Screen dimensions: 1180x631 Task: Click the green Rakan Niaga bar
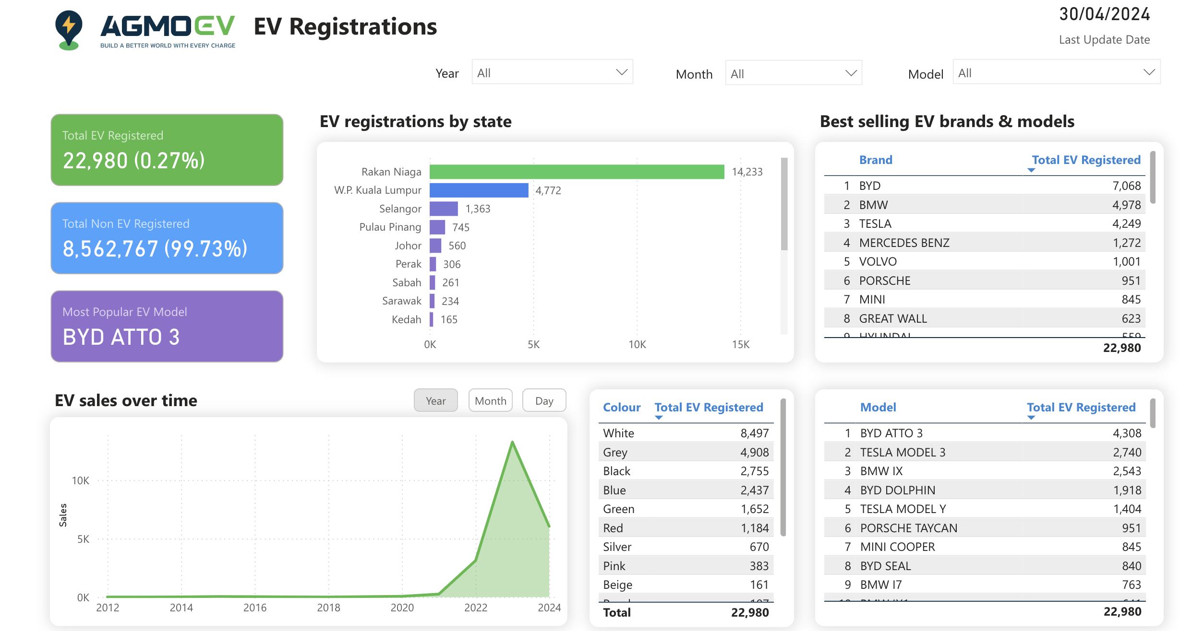[x=576, y=172]
